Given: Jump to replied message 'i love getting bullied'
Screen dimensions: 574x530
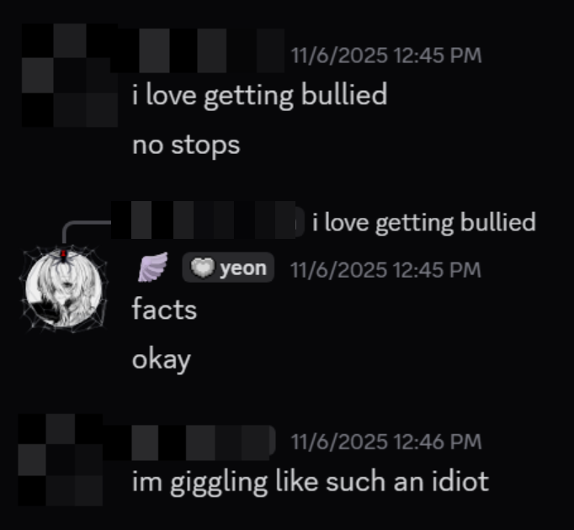Looking at the screenshot, I should tap(424, 222).
